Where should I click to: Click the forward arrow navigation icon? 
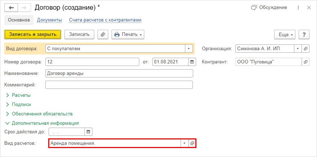[x=24, y=8]
